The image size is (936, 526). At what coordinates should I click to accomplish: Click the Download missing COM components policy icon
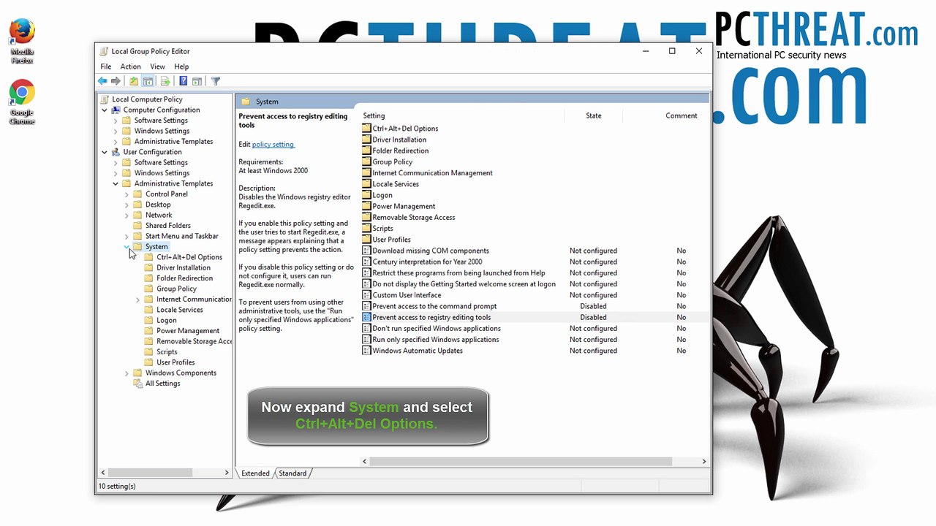(x=366, y=251)
